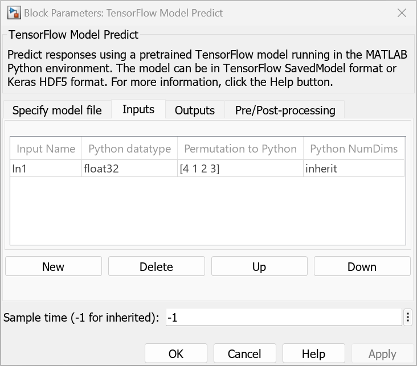Cancel the block parameter changes
Viewport: 417px width, 366px height.
pos(244,353)
